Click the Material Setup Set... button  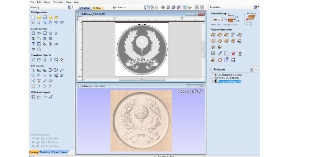coord(217,19)
